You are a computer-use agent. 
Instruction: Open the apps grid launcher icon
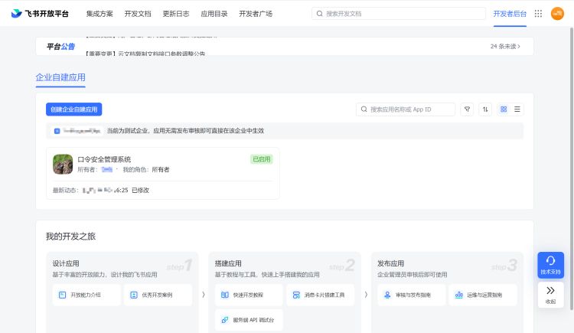(x=538, y=14)
